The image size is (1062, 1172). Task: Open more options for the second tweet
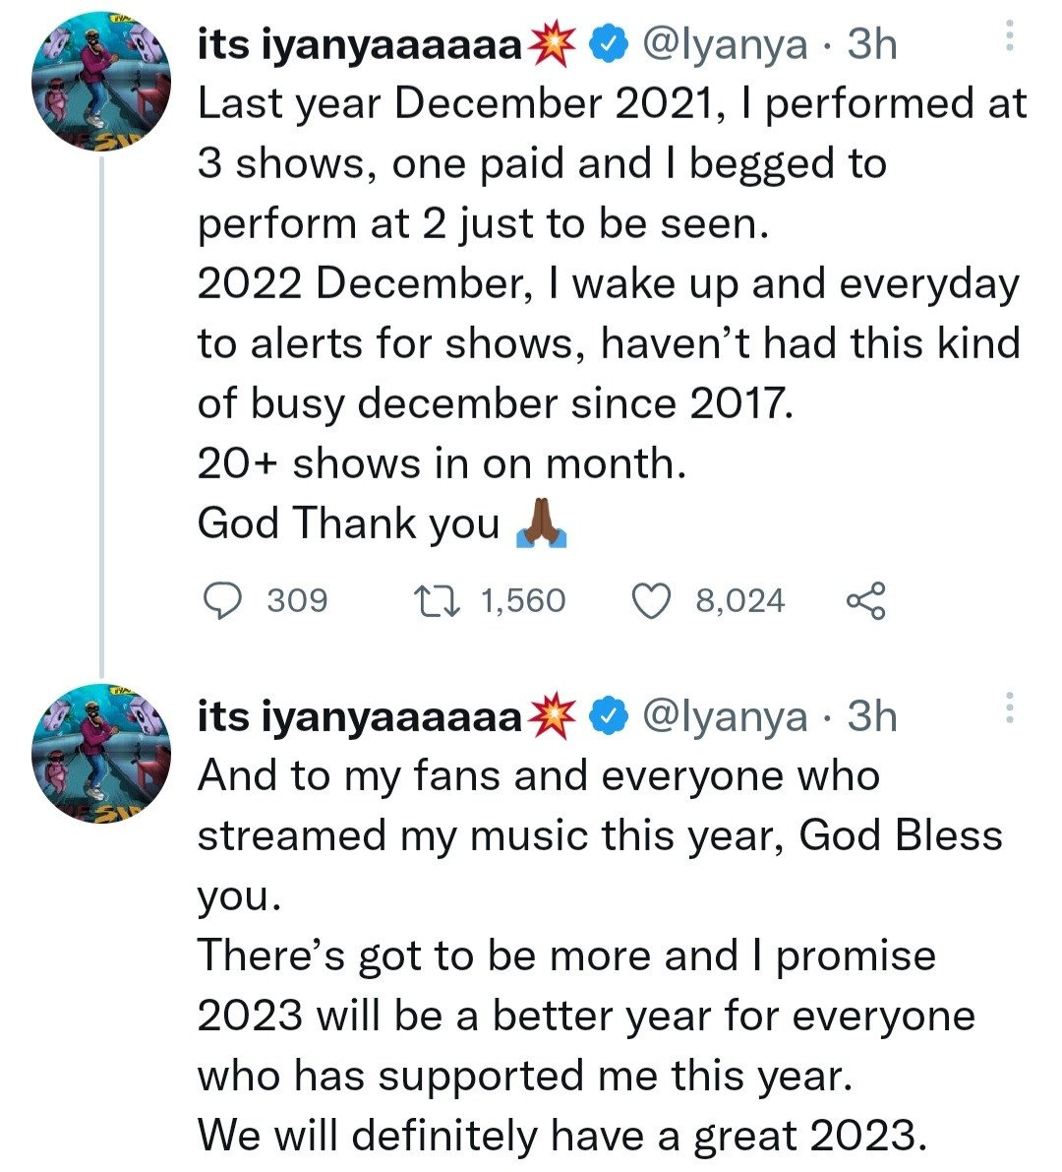(1007, 709)
